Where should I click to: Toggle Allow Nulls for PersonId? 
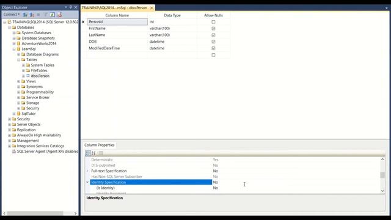[x=213, y=22]
